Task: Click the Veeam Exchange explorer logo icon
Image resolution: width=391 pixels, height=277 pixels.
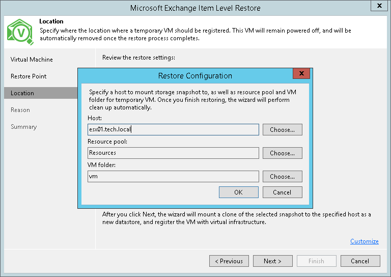Action: click(20, 32)
